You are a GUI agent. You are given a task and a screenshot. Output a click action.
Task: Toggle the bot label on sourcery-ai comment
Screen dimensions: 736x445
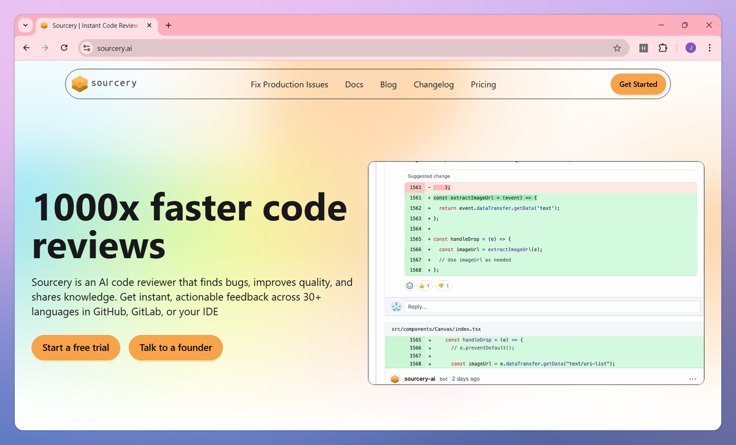[443, 378]
